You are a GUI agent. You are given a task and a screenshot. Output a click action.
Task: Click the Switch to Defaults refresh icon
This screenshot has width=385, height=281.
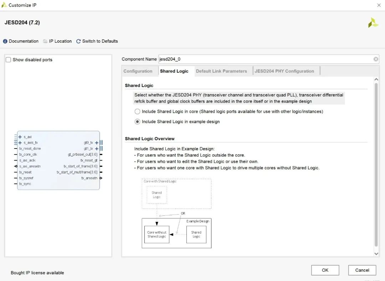tap(78, 41)
